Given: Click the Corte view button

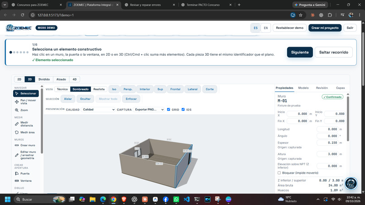Looking at the screenshot, I should click(210, 89).
